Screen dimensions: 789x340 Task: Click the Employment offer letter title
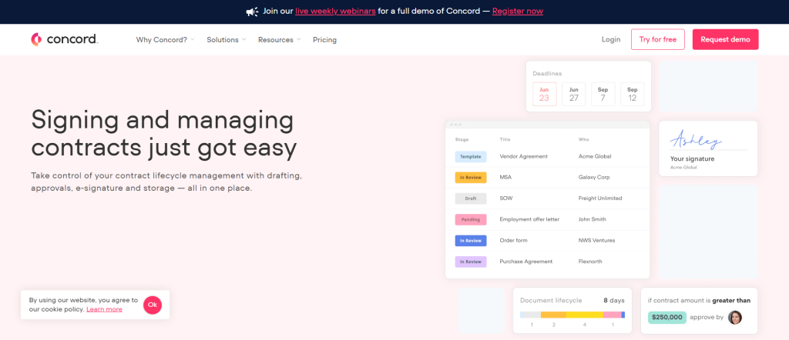[x=529, y=219]
